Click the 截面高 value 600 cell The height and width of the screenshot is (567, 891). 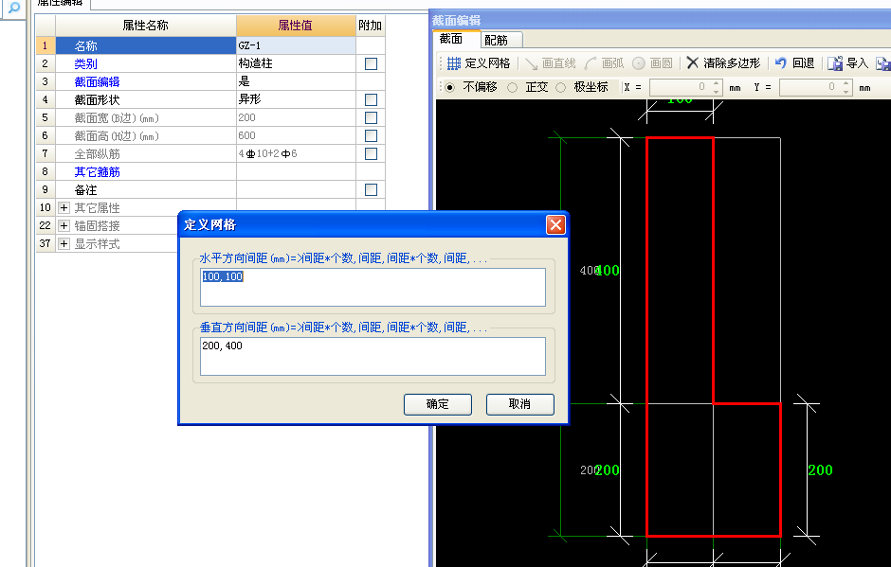296,135
